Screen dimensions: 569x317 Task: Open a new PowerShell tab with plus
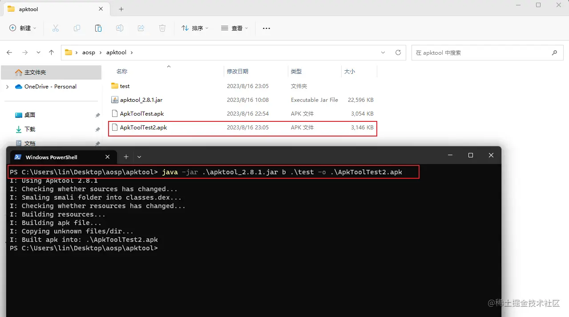coord(126,156)
